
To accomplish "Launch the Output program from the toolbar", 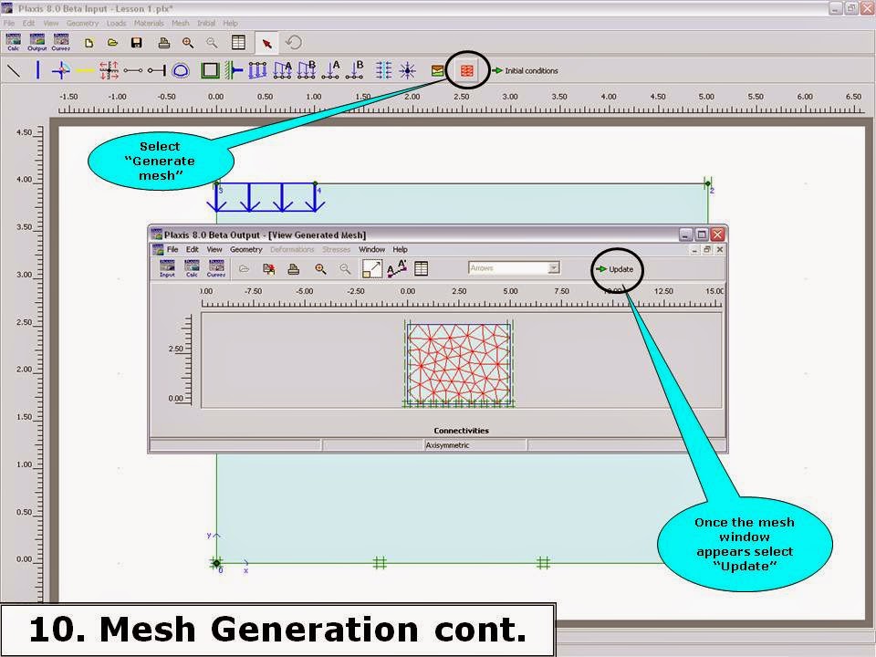I will click(36, 41).
